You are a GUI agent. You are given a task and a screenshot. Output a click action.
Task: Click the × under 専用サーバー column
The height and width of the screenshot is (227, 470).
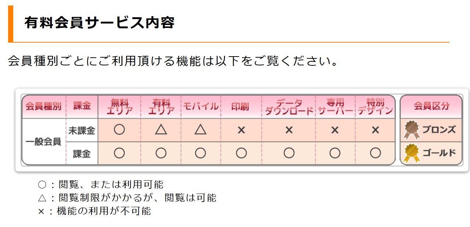pyautogui.click(x=335, y=130)
